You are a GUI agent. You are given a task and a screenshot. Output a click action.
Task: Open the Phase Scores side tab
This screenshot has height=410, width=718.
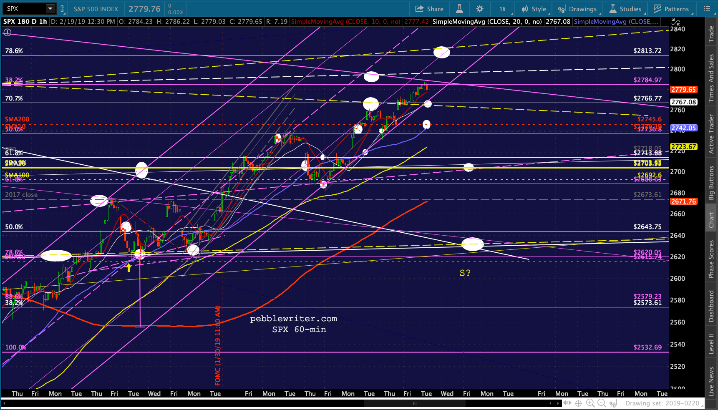711,259
